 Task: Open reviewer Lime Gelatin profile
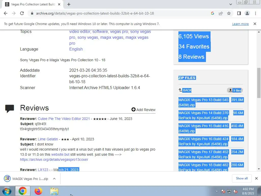point(48,139)
